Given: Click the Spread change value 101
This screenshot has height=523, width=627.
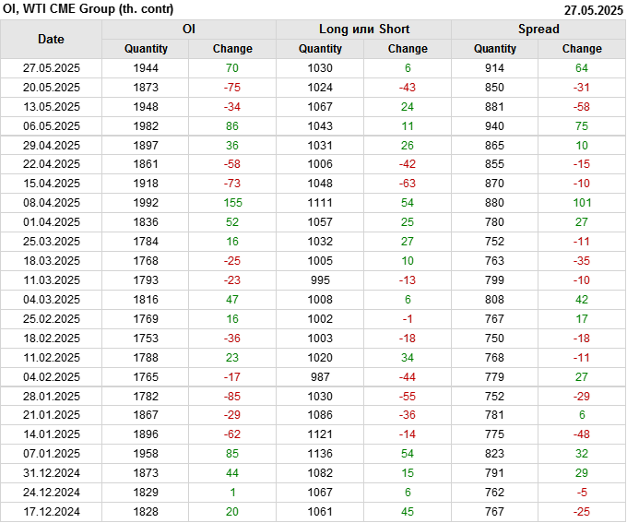Looking at the screenshot, I should pyautogui.click(x=582, y=202).
